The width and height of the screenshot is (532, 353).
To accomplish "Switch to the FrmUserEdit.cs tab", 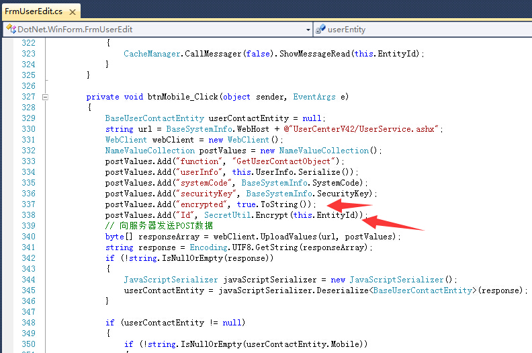I will (x=34, y=11).
